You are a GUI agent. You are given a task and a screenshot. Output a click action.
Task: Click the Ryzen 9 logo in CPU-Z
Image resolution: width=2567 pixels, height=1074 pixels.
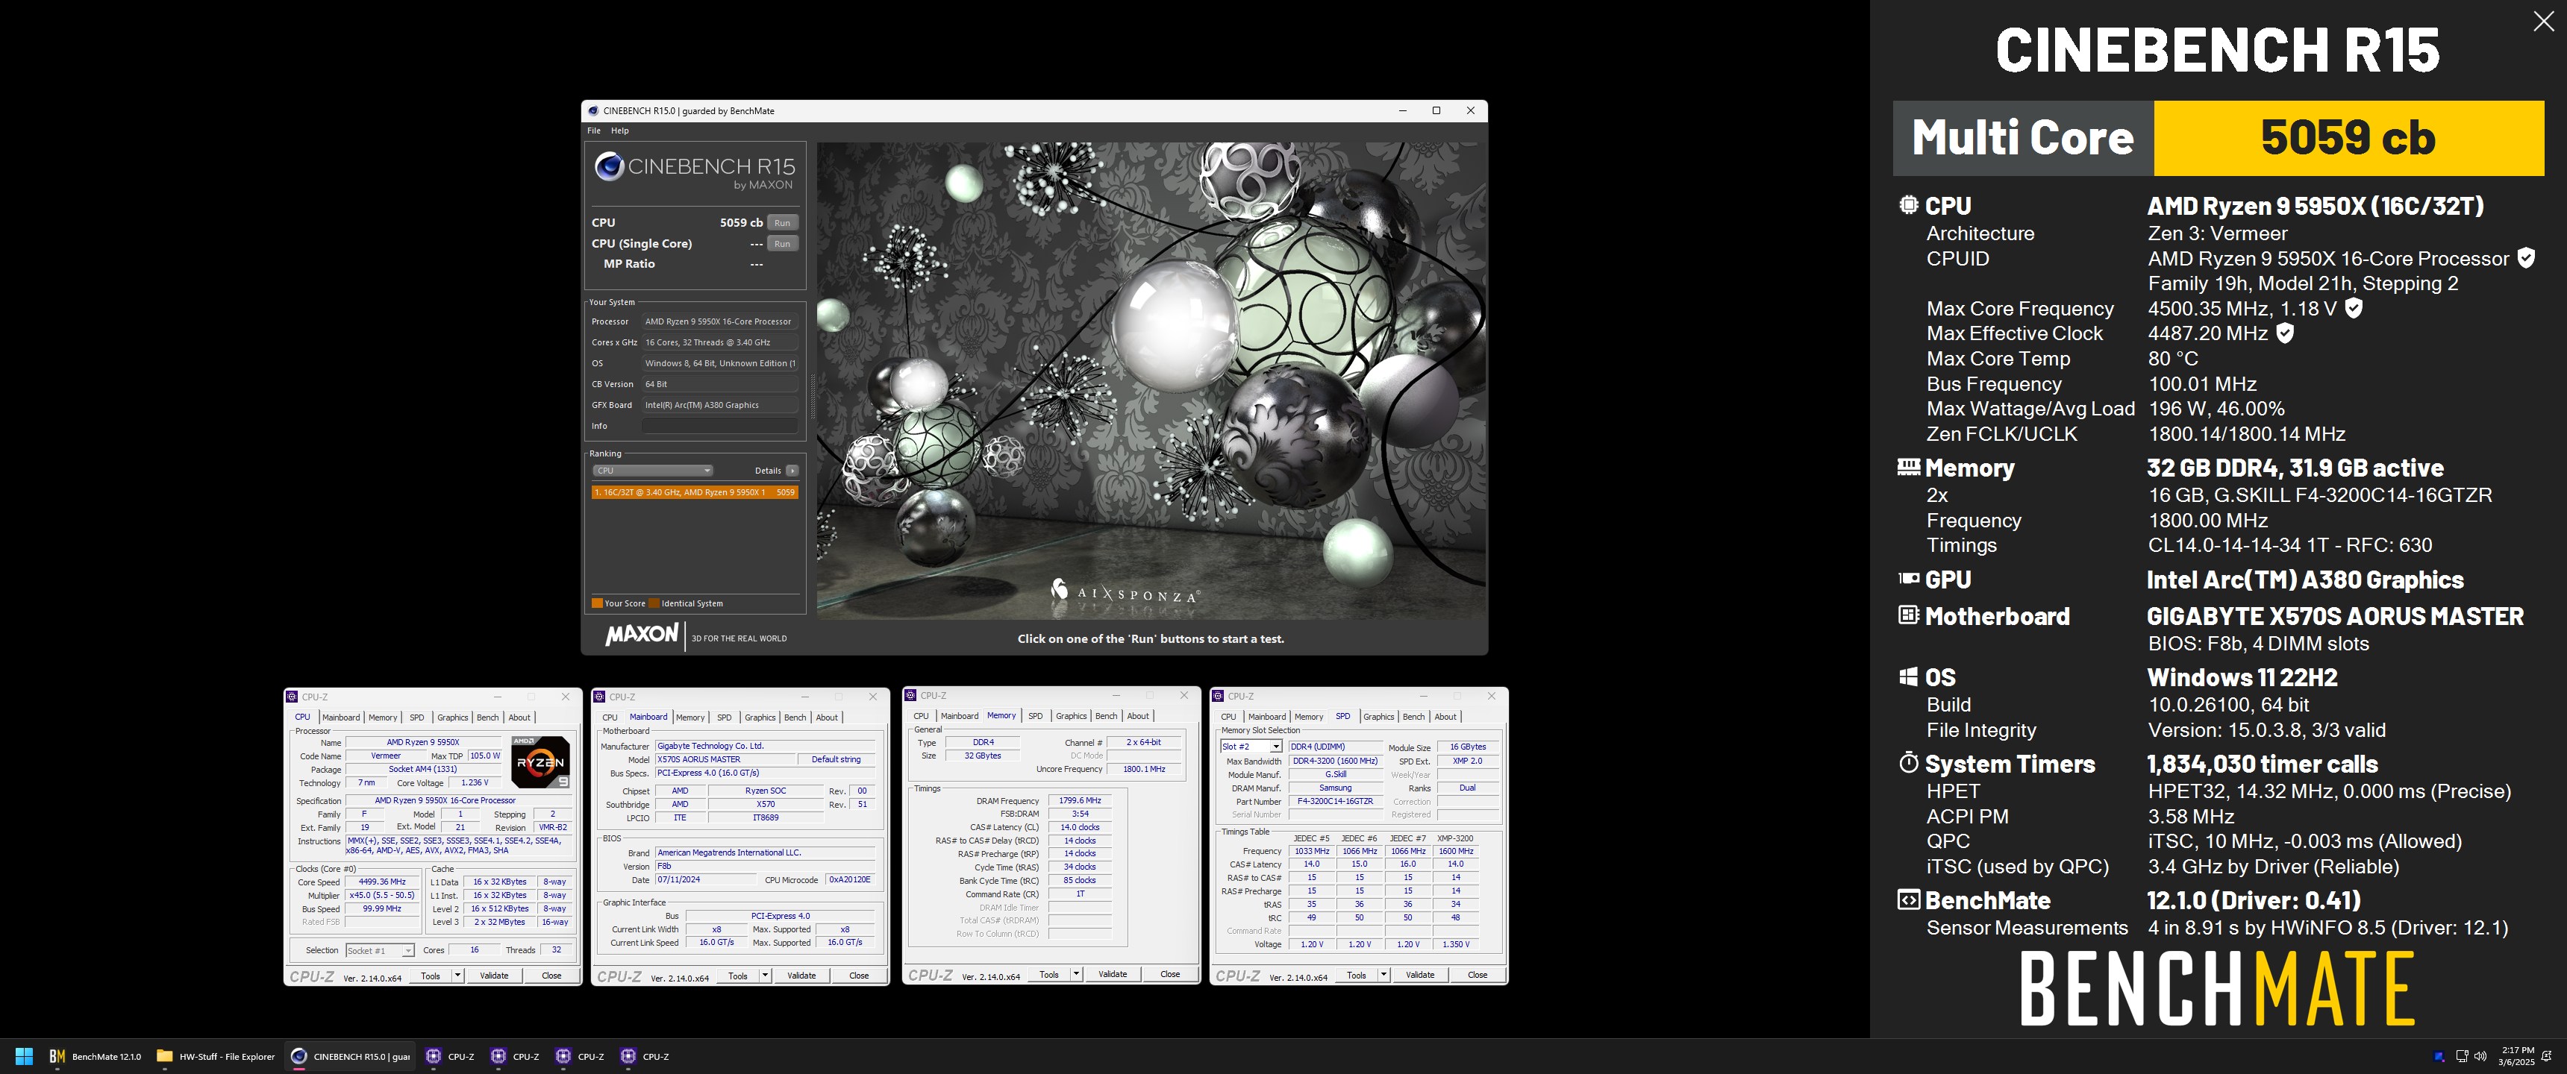[540, 761]
